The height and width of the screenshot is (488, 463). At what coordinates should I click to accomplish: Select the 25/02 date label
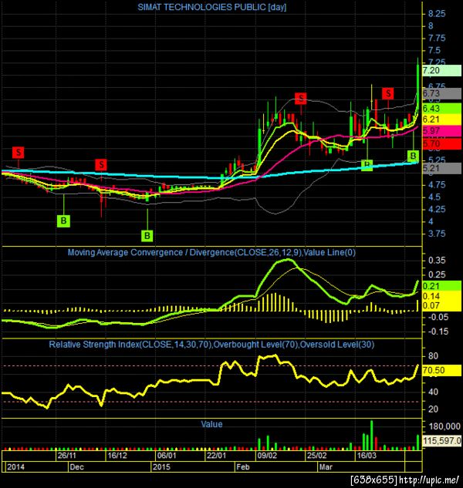point(316,456)
